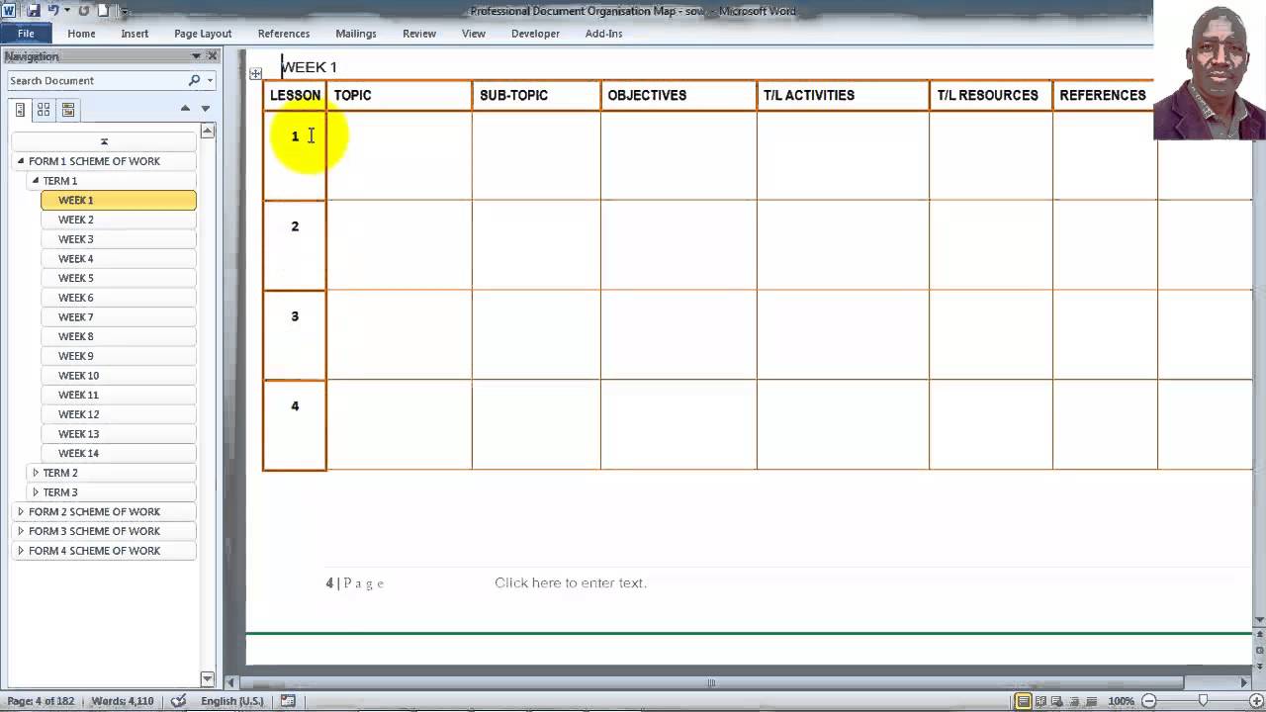Viewport: 1266px width, 712px height.
Task: Click the Words: 4,110 count
Action: coord(123,701)
